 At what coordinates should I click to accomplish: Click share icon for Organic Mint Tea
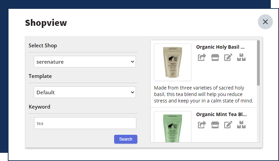point(202,125)
